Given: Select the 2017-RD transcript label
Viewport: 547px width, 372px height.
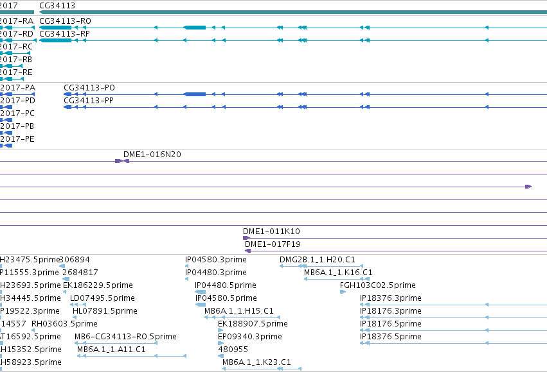Looking at the screenshot, I should (17, 34).
